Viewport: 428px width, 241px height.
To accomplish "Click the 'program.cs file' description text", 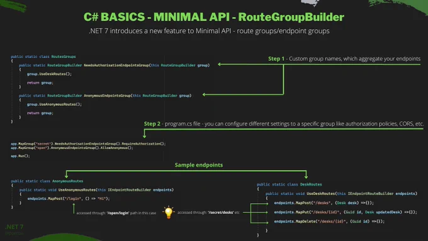I will click(x=295, y=123).
